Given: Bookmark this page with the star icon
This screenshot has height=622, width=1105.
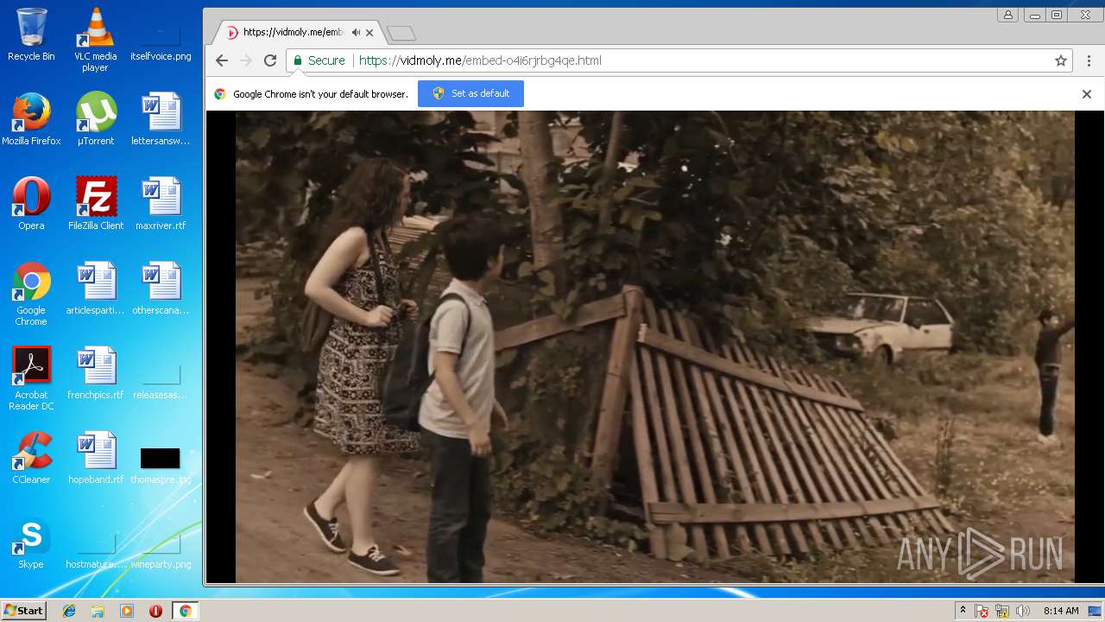Looking at the screenshot, I should click(x=1061, y=60).
